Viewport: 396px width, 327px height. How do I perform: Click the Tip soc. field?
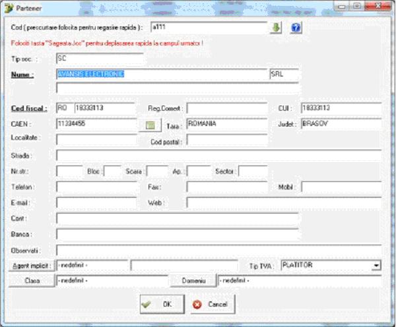point(99,58)
